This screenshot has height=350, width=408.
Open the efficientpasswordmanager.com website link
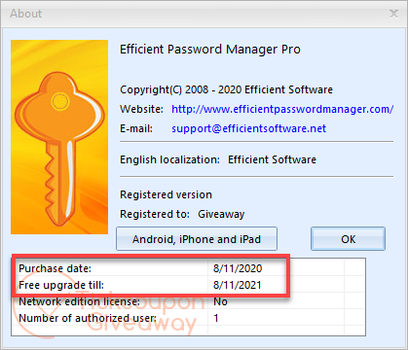(282, 109)
